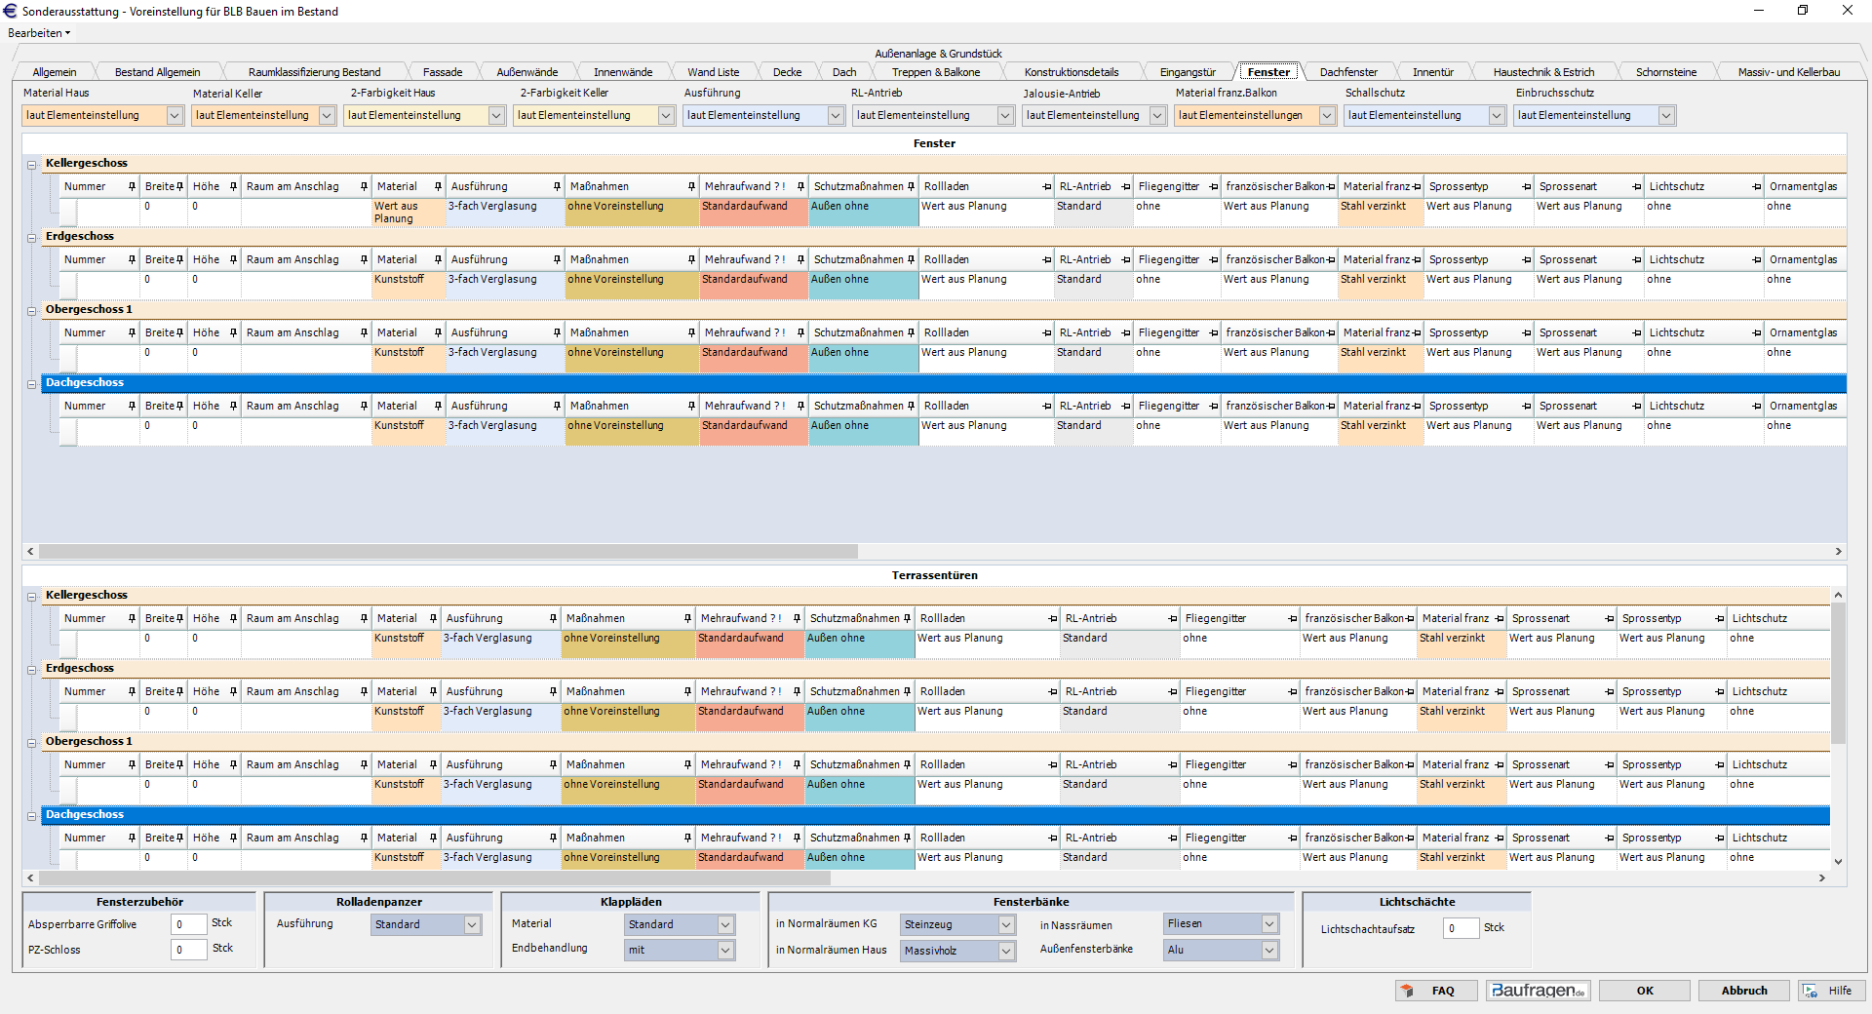The image size is (1872, 1014).
Task: Open the Baufragen.de logo button
Action: 1538,991
